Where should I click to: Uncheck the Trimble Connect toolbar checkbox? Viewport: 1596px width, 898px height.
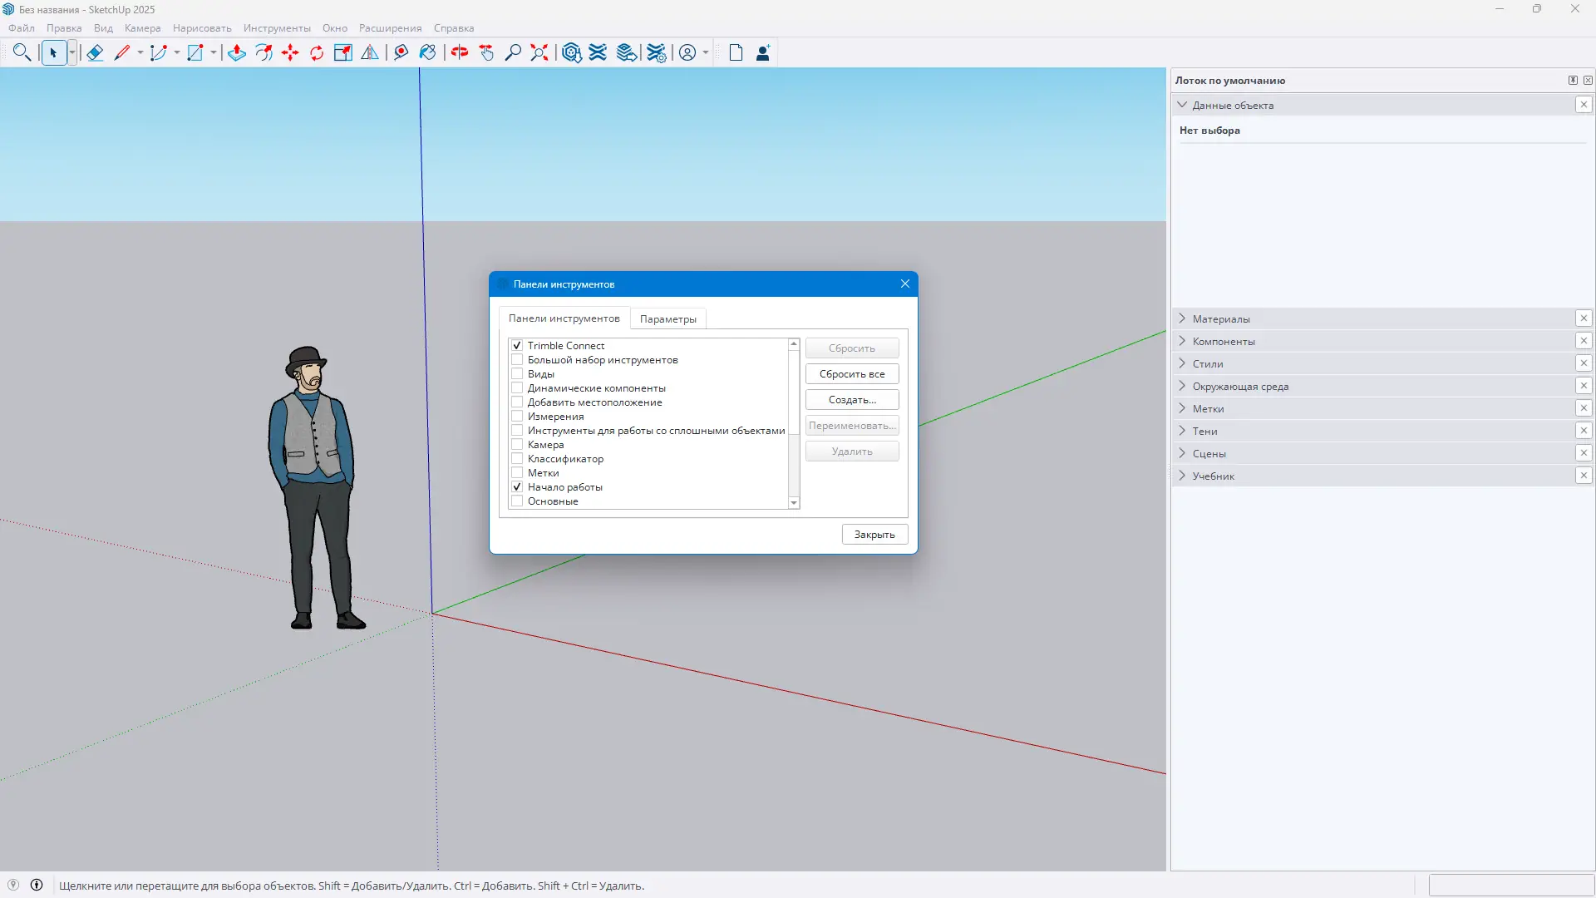point(517,346)
